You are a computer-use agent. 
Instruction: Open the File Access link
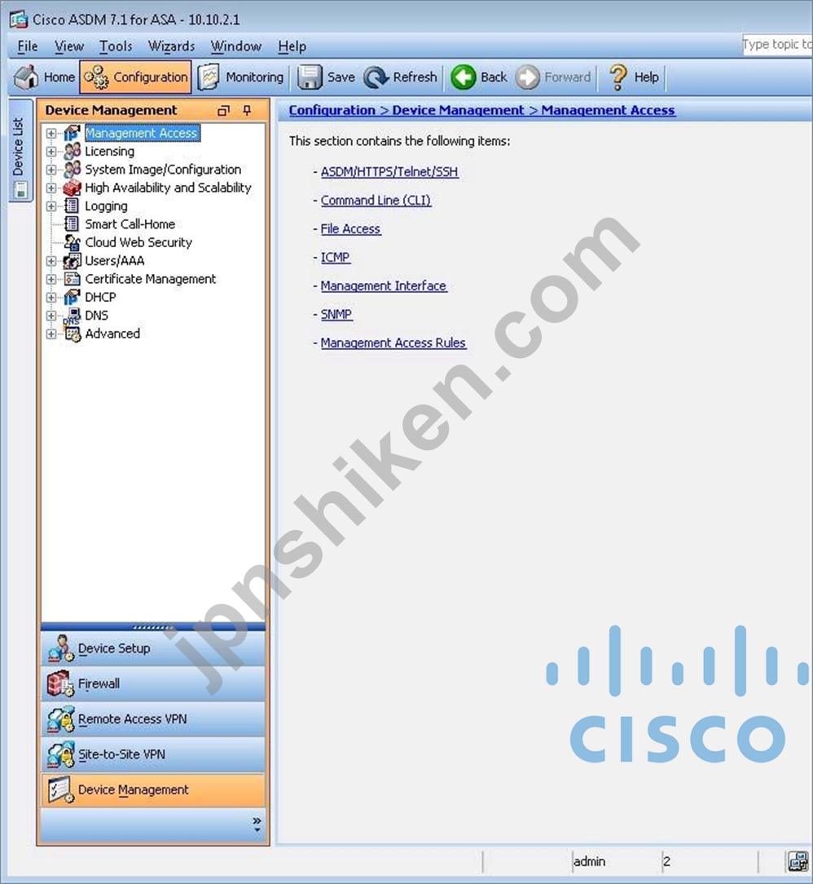tap(350, 229)
